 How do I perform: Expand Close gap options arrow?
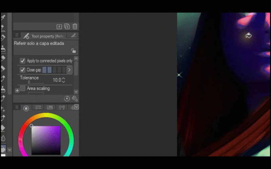tap(69, 70)
